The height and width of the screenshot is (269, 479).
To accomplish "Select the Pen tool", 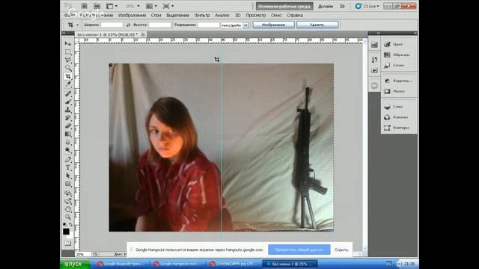I will tap(68, 159).
